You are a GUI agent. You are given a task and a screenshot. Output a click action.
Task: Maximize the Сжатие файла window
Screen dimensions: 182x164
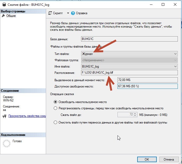[x=163, y=4]
